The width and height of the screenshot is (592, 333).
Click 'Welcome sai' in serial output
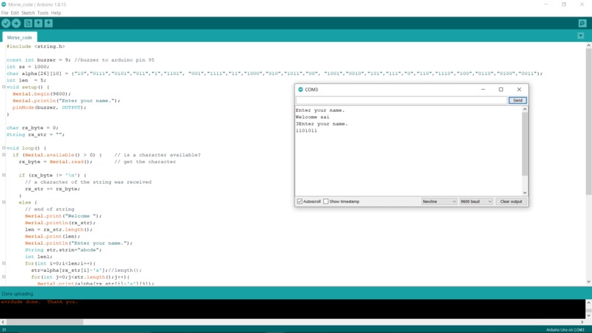pos(312,117)
